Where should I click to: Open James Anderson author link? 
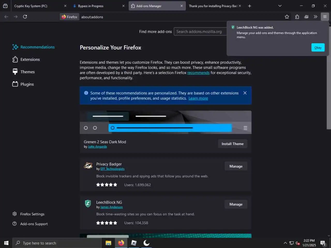tap(111, 207)
